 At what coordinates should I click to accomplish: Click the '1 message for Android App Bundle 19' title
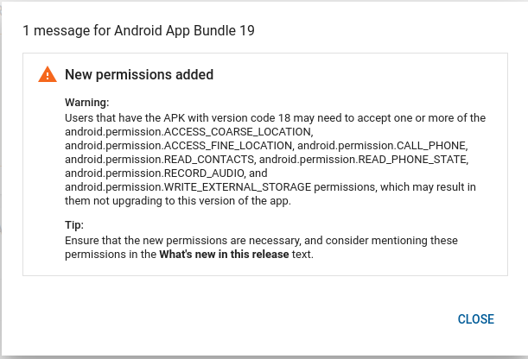pos(138,31)
